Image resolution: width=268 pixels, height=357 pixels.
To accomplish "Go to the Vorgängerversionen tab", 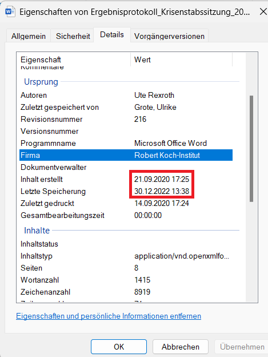I will point(169,36).
